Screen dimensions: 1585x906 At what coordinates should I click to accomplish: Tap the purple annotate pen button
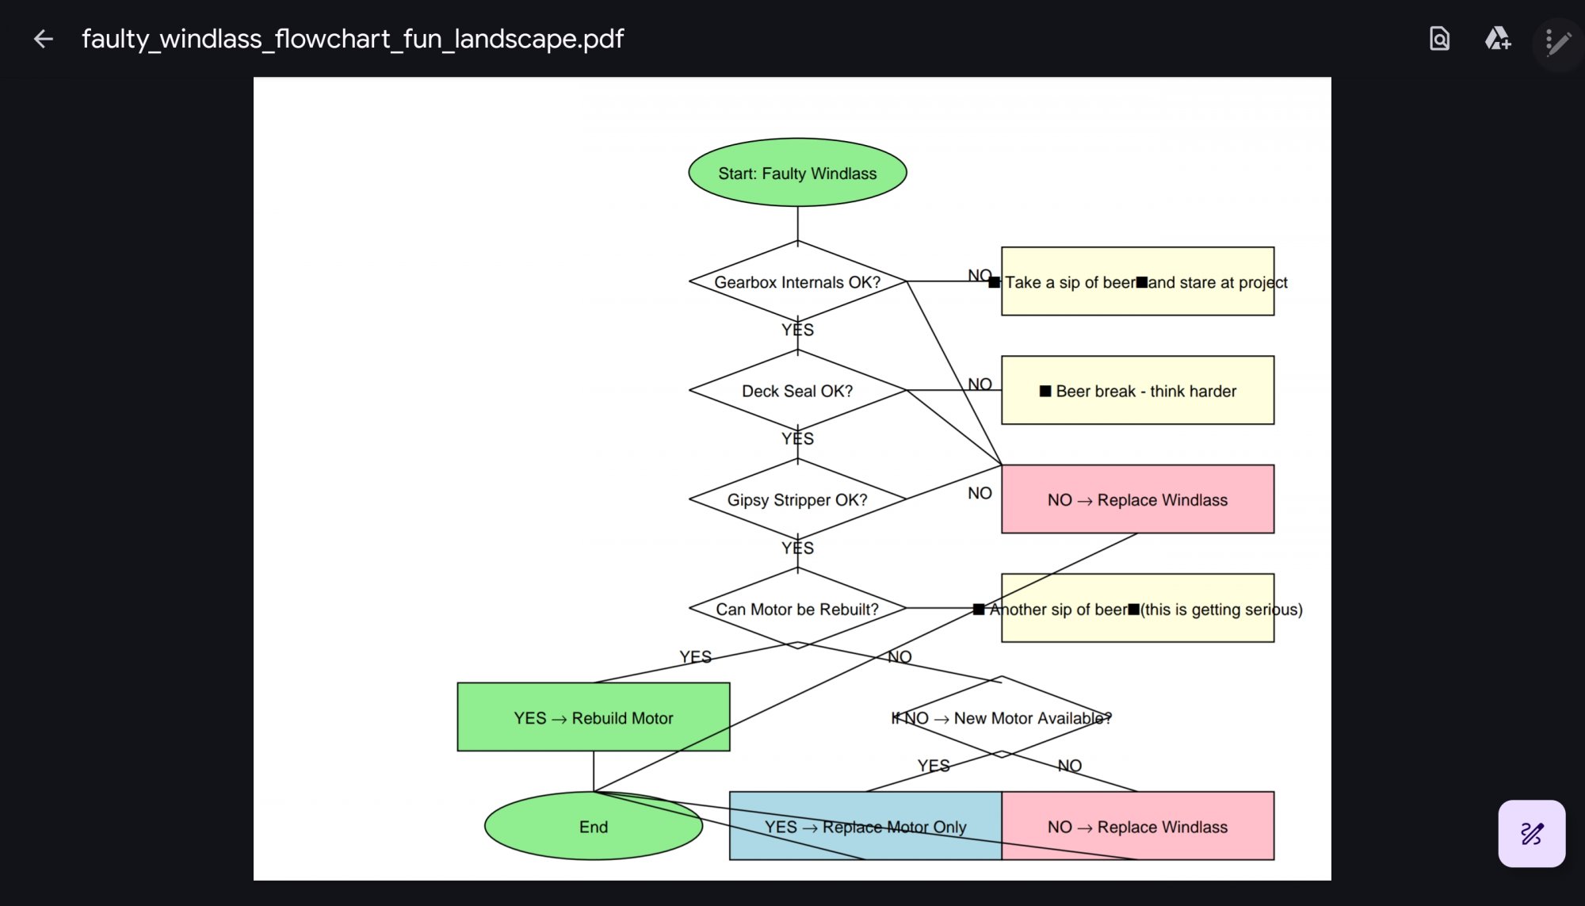(1531, 833)
